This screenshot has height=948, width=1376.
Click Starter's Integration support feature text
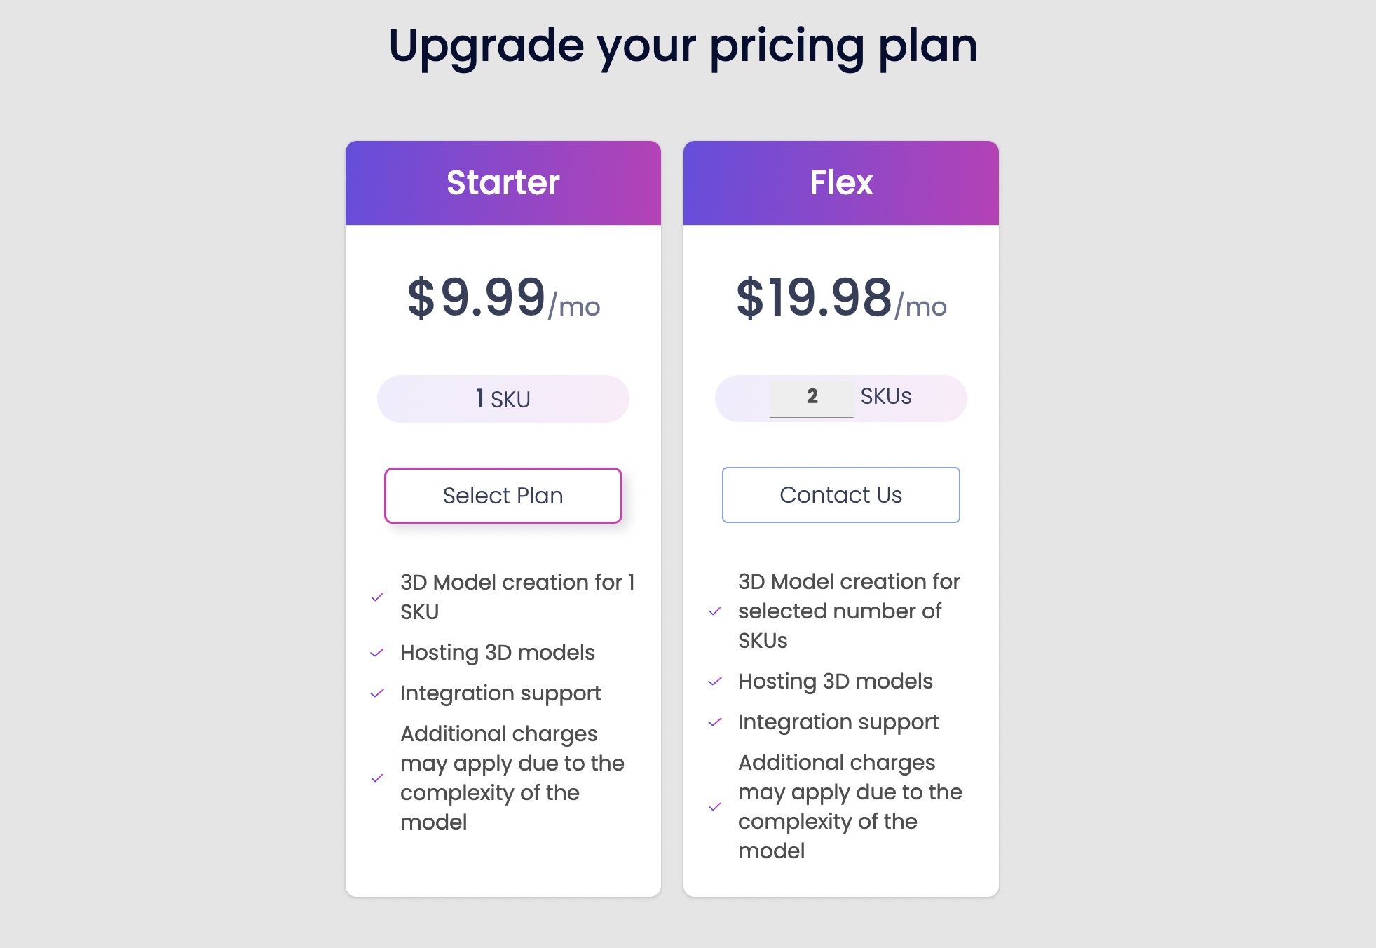[x=500, y=693]
